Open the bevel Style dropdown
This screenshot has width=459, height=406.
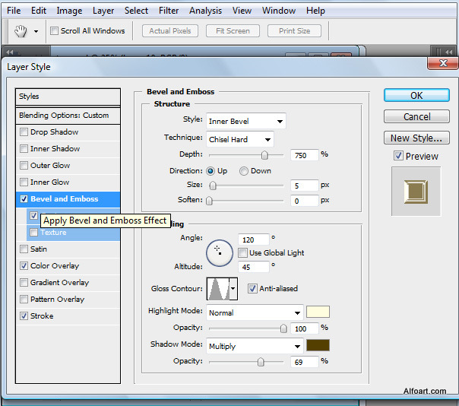click(x=245, y=121)
